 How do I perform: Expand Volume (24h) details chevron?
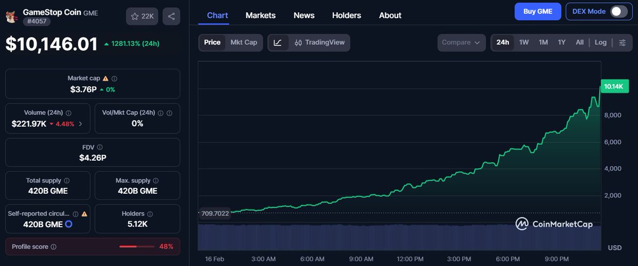coord(80,123)
